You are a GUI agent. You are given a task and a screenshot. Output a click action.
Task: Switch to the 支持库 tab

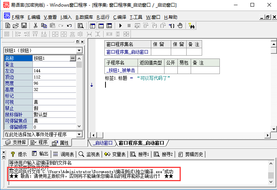pyautogui.click(x=15, y=142)
